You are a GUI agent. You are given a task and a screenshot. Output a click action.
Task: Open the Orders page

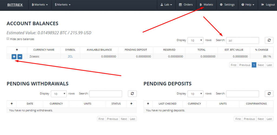click(x=186, y=5)
